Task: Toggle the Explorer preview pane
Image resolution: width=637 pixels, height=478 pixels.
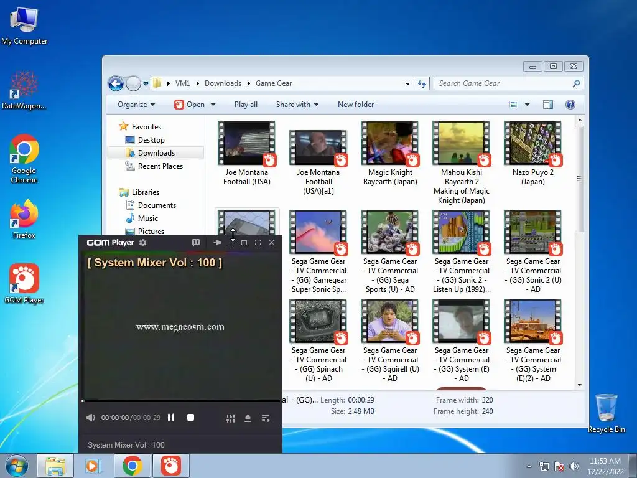Action: click(548, 105)
